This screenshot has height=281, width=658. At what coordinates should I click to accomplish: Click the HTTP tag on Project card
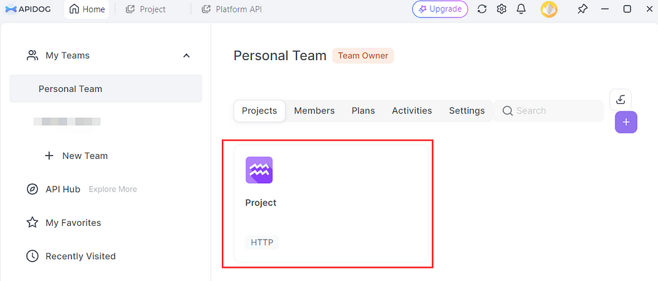pyautogui.click(x=262, y=242)
